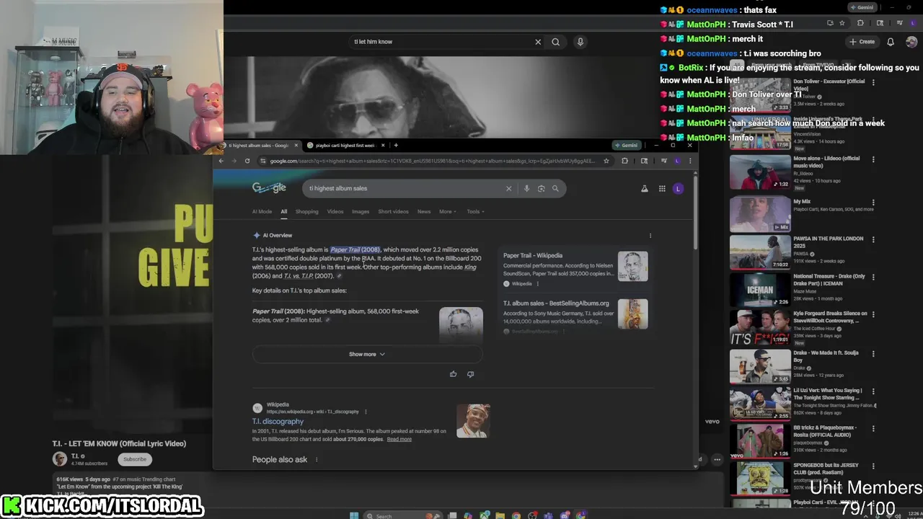Image resolution: width=923 pixels, height=519 pixels.
Task: Open T.I. album sales BestSellingAlbums.org card
Action: click(575, 314)
